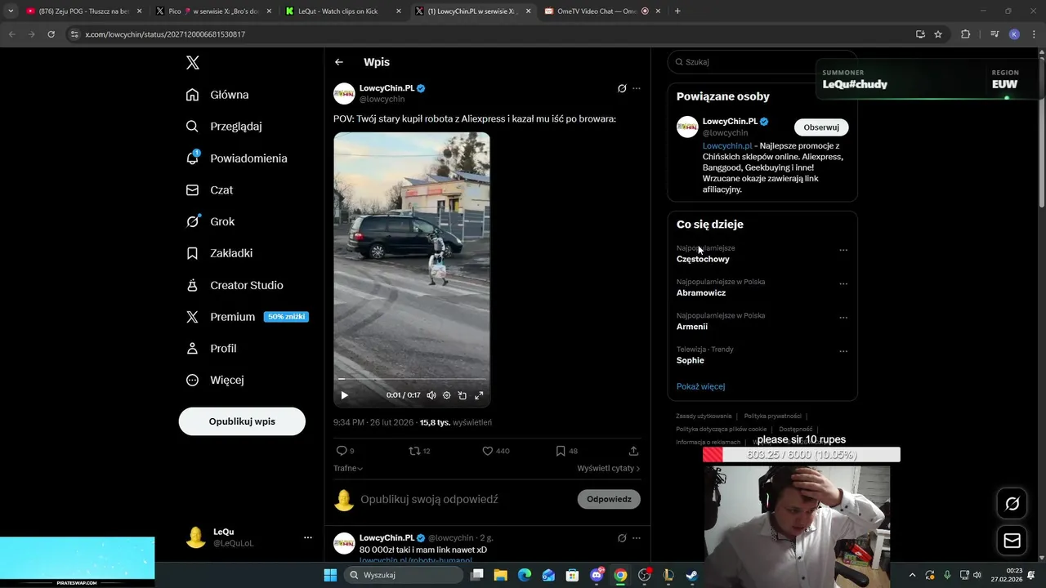Click Pokaż więcej link

(700, 386)
